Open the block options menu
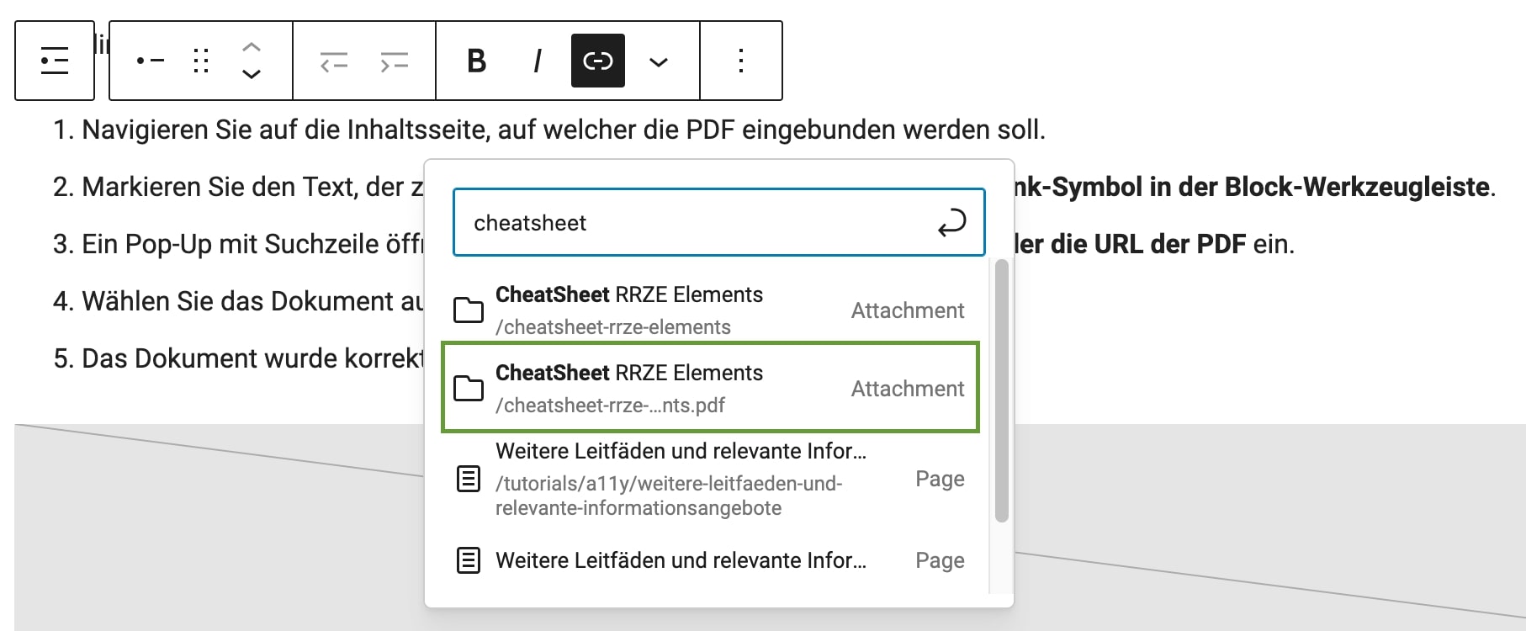 (741, 61)
